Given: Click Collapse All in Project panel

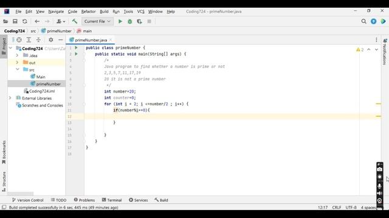Looking at the screenshot, I should point(38,40).
